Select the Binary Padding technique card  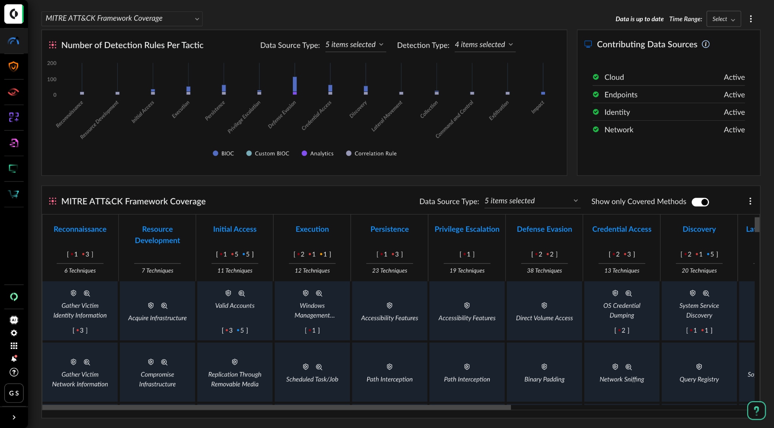pyautogui.click(x=544, y=372)
